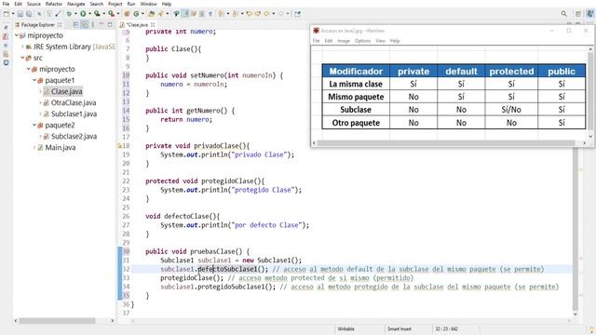
Task: Select Clase.java in the Package Explorer
Action: pos(66,91)
